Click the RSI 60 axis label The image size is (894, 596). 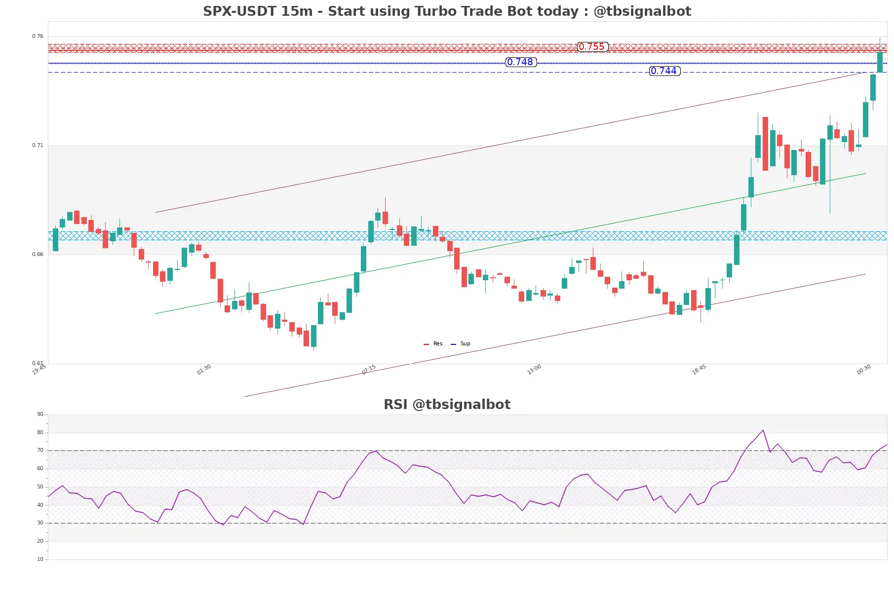click(40, 469)
